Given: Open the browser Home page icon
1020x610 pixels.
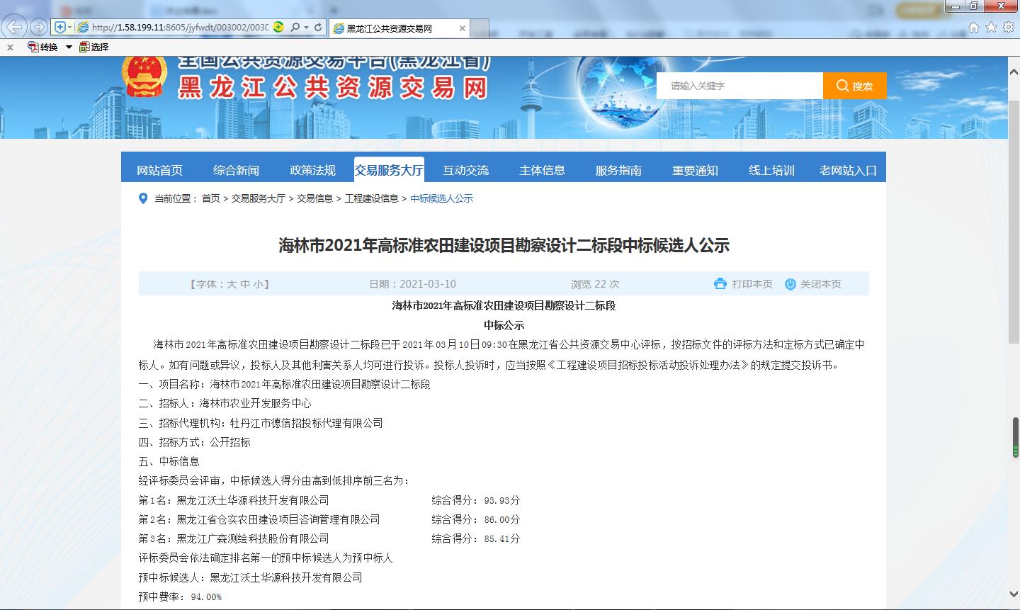Looking at the screenshot, I should (974, 28).
